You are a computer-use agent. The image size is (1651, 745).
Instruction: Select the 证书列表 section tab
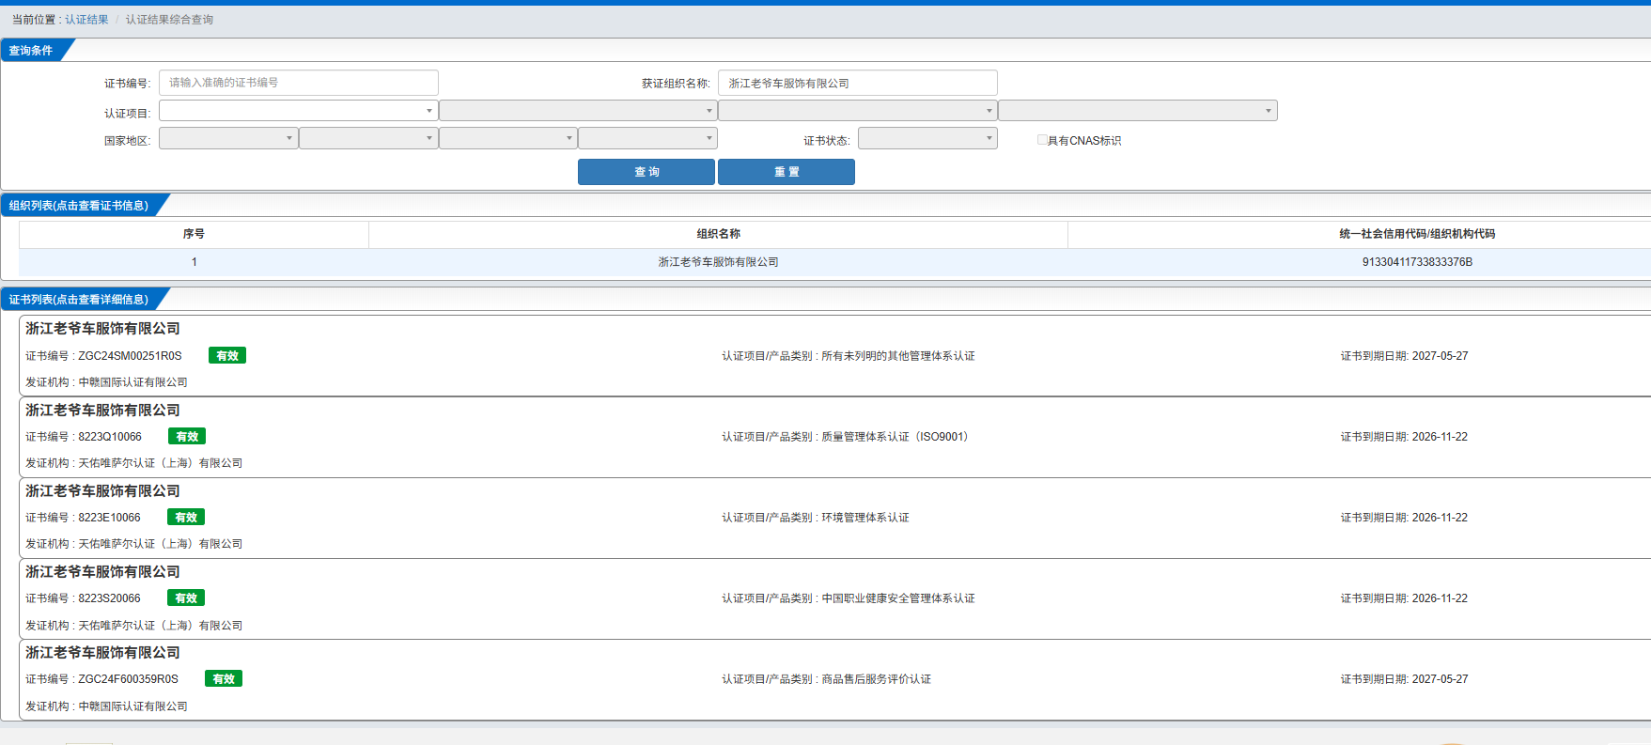pyautogui.click(x=79, y=300)
